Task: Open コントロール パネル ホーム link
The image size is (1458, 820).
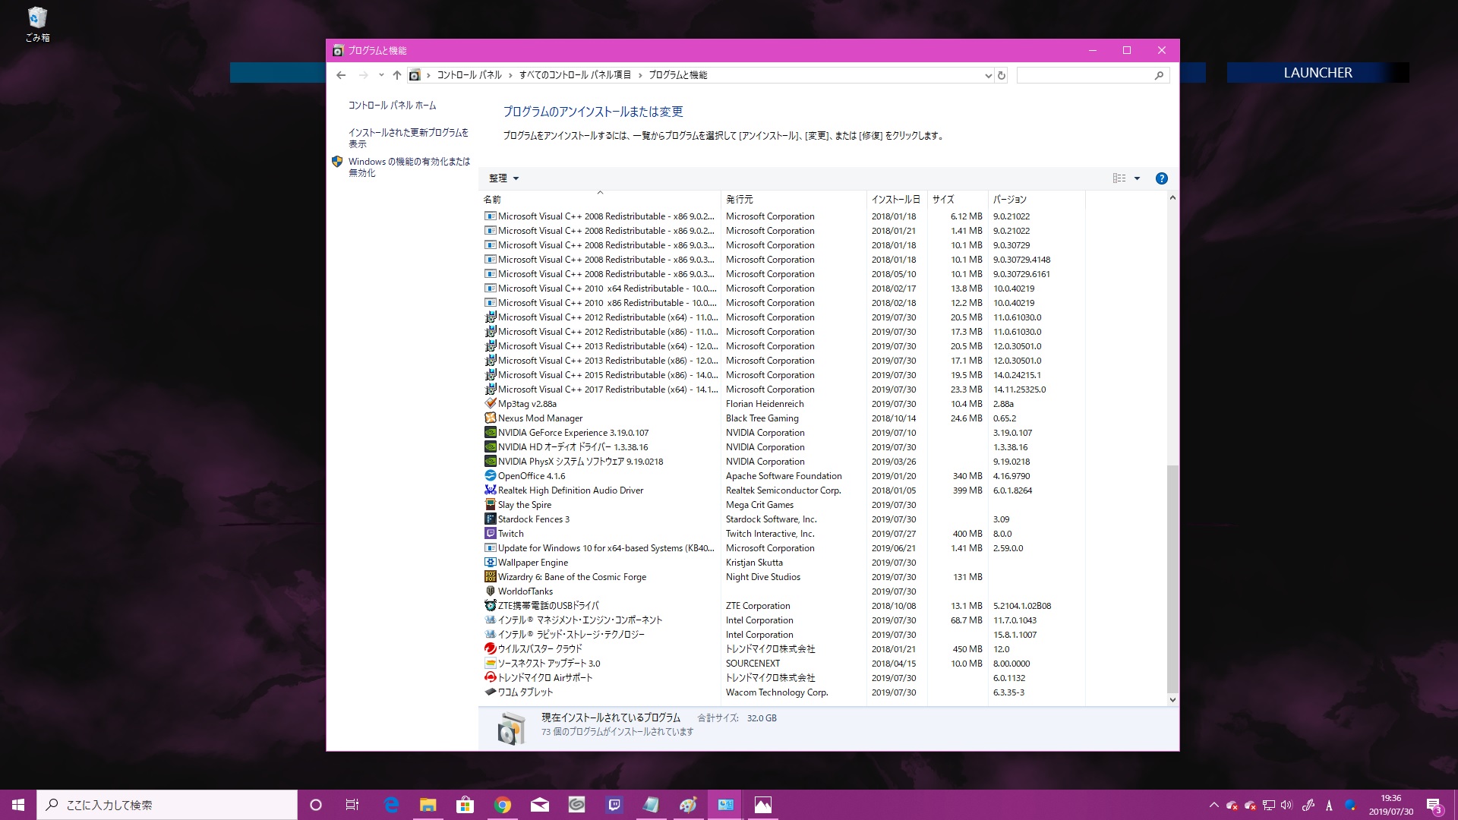Action: [392, 106]
